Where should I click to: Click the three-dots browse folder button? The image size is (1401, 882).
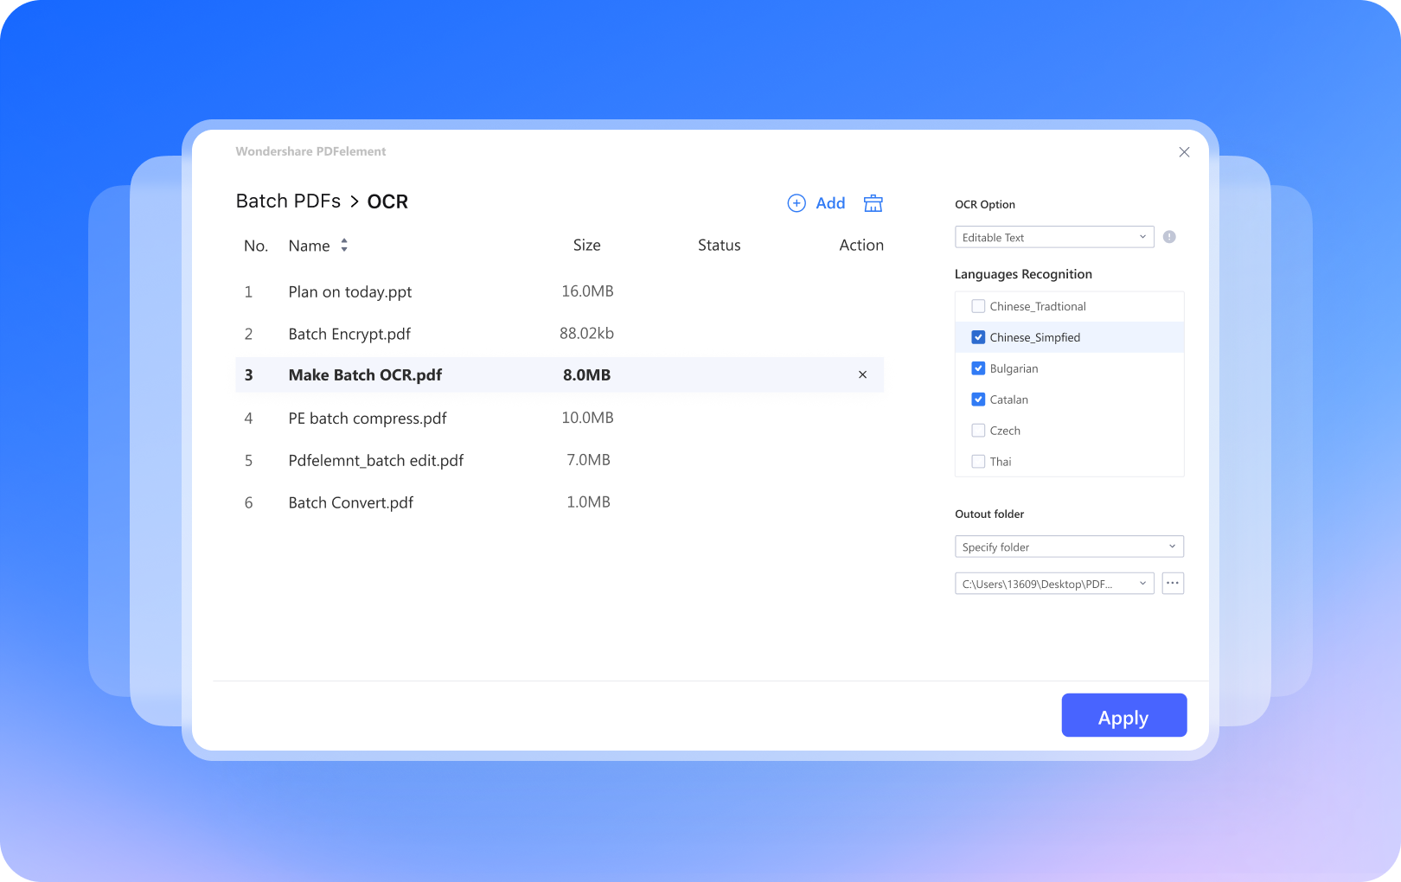(x=1172, y=584)
